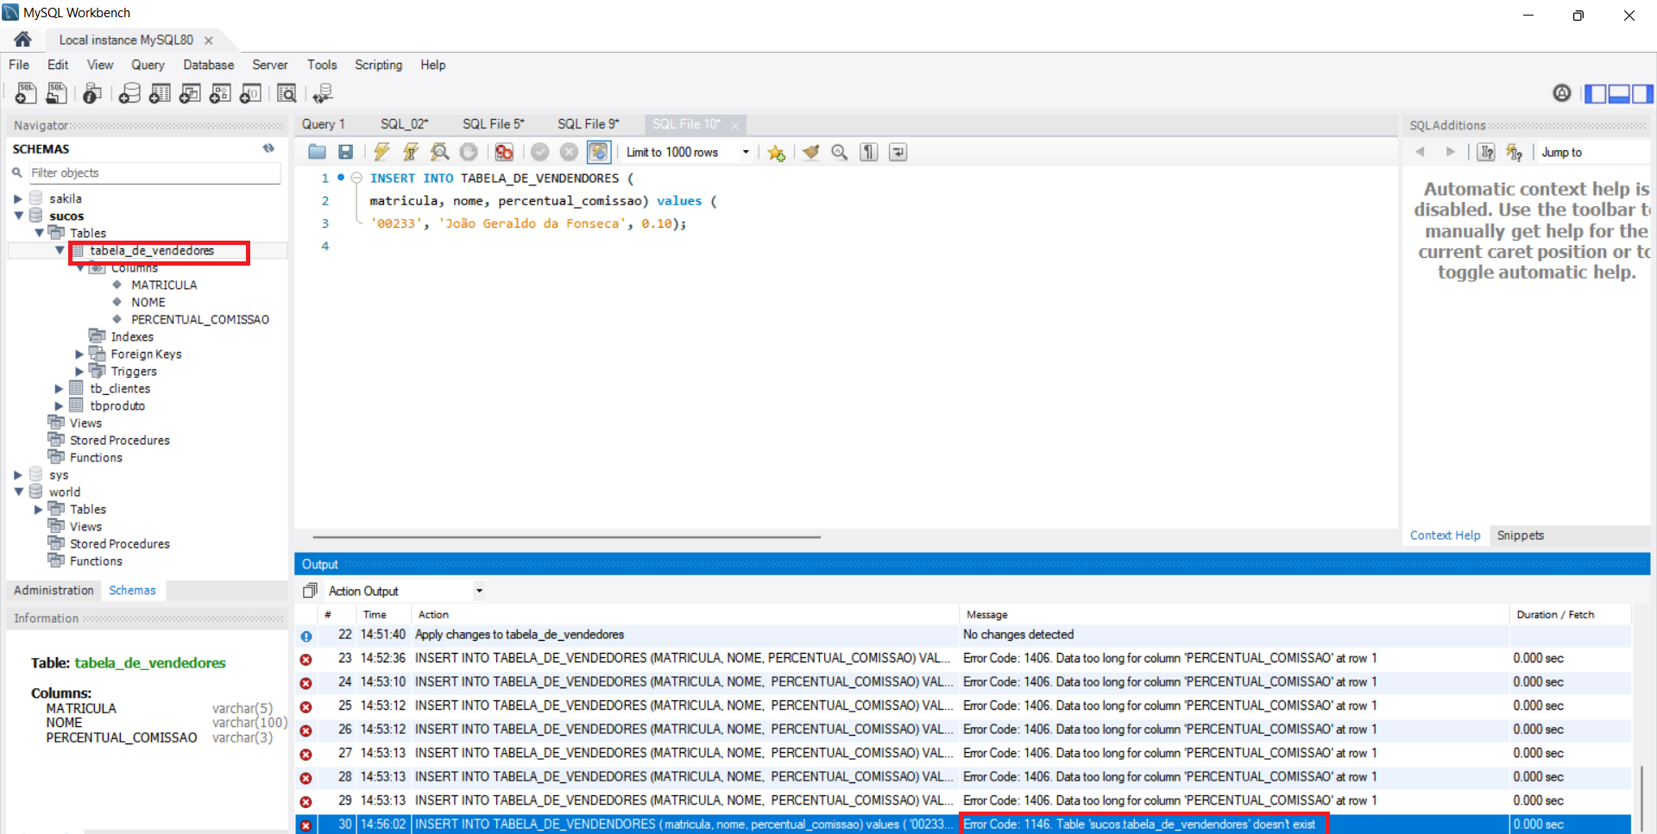Toggle autocommit mode button

point(598,153)
